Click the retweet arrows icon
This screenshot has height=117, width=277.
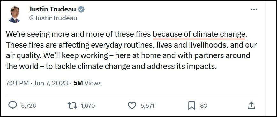[x=72, y=106]
